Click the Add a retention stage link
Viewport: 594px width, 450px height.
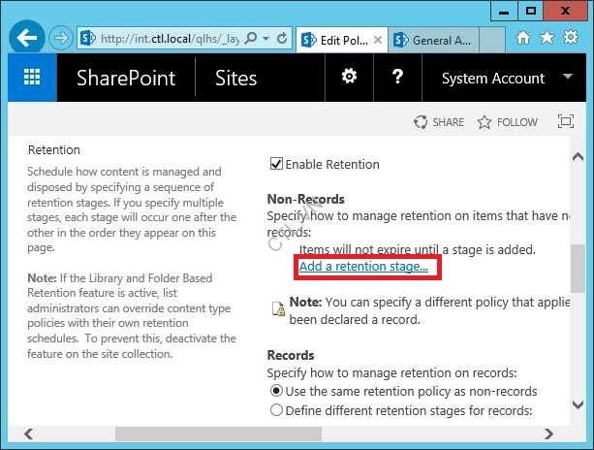click(363, 266)
